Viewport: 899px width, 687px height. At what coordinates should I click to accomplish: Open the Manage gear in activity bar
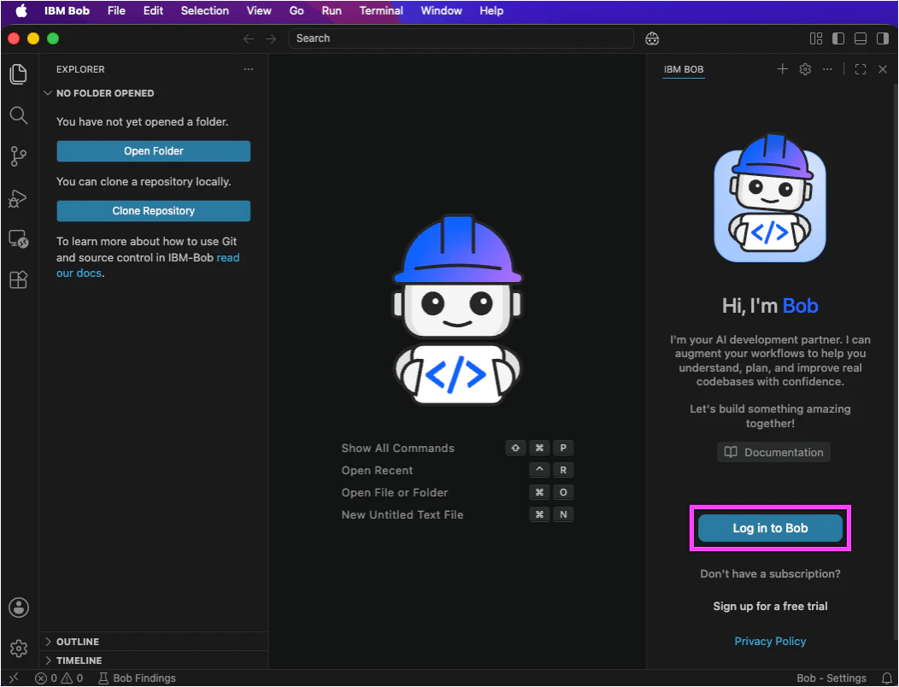click(18, 648)
